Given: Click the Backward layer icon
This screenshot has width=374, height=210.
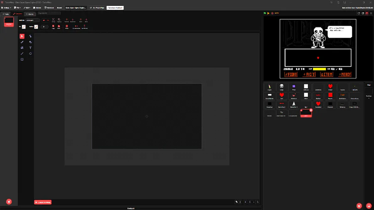Looking at the screenshot, I should coord(73,20).
